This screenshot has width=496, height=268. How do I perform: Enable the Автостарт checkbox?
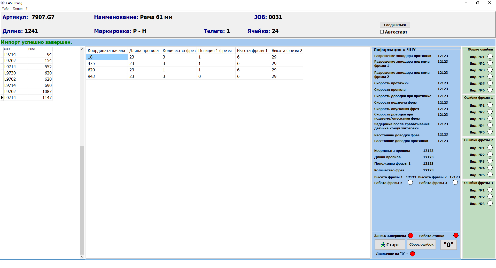coord(382,32)
